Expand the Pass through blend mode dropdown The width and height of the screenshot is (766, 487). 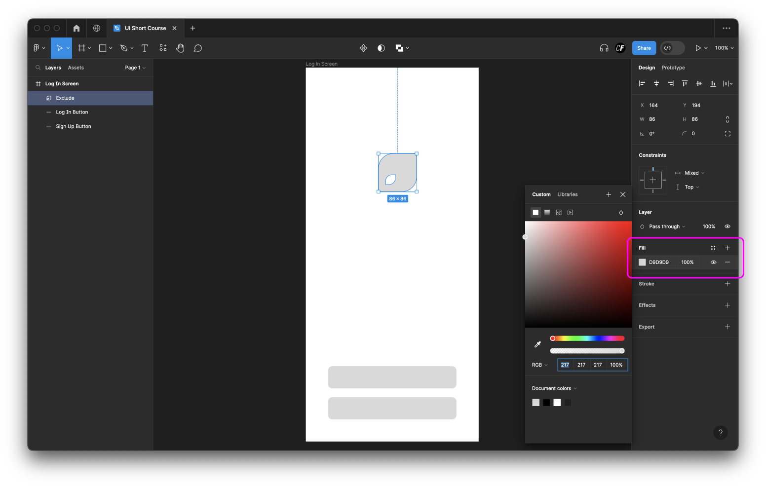point(667,226)
